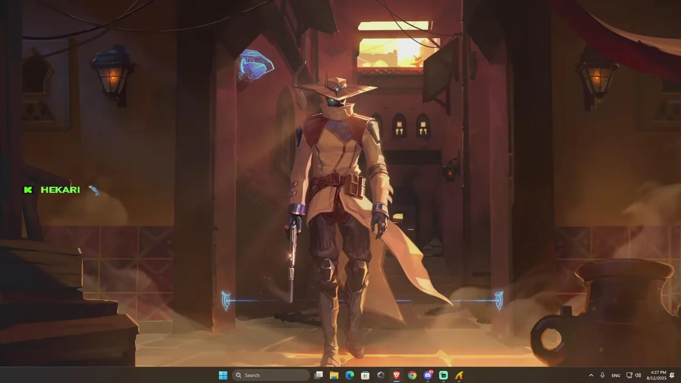Show hidden system tray icons
Viewport: 681px width, 383px height.
(x=591, y=375)
